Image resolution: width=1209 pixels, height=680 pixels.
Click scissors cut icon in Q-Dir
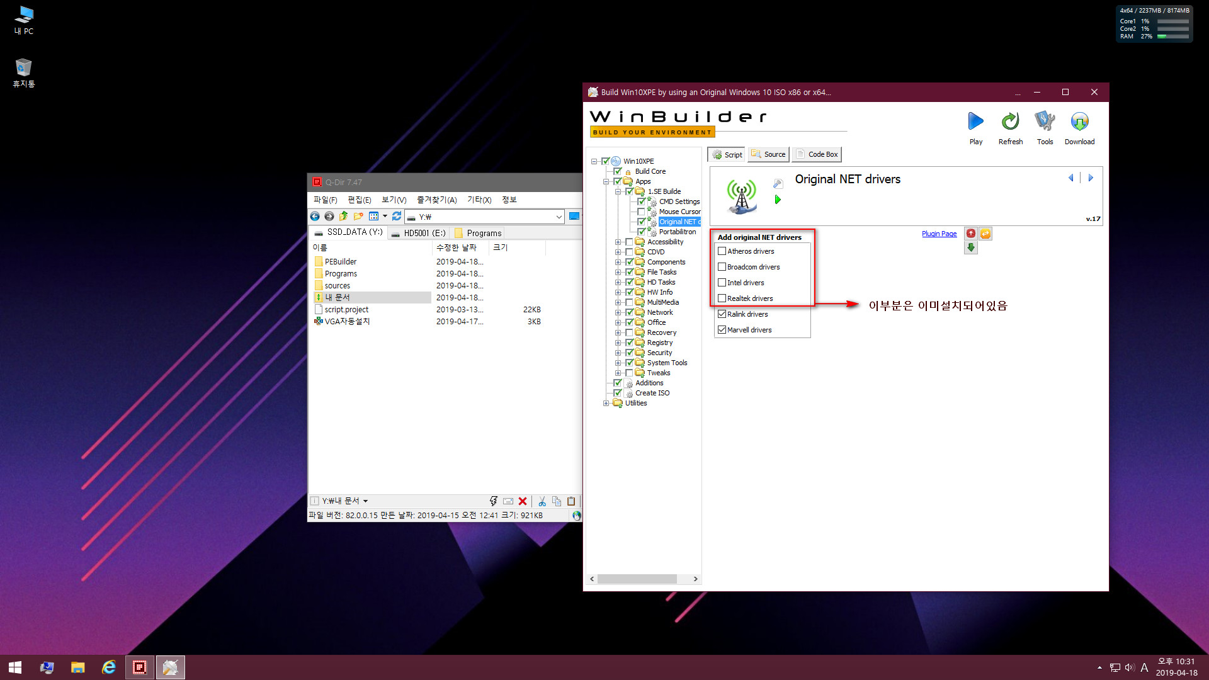tap(542, 501)
